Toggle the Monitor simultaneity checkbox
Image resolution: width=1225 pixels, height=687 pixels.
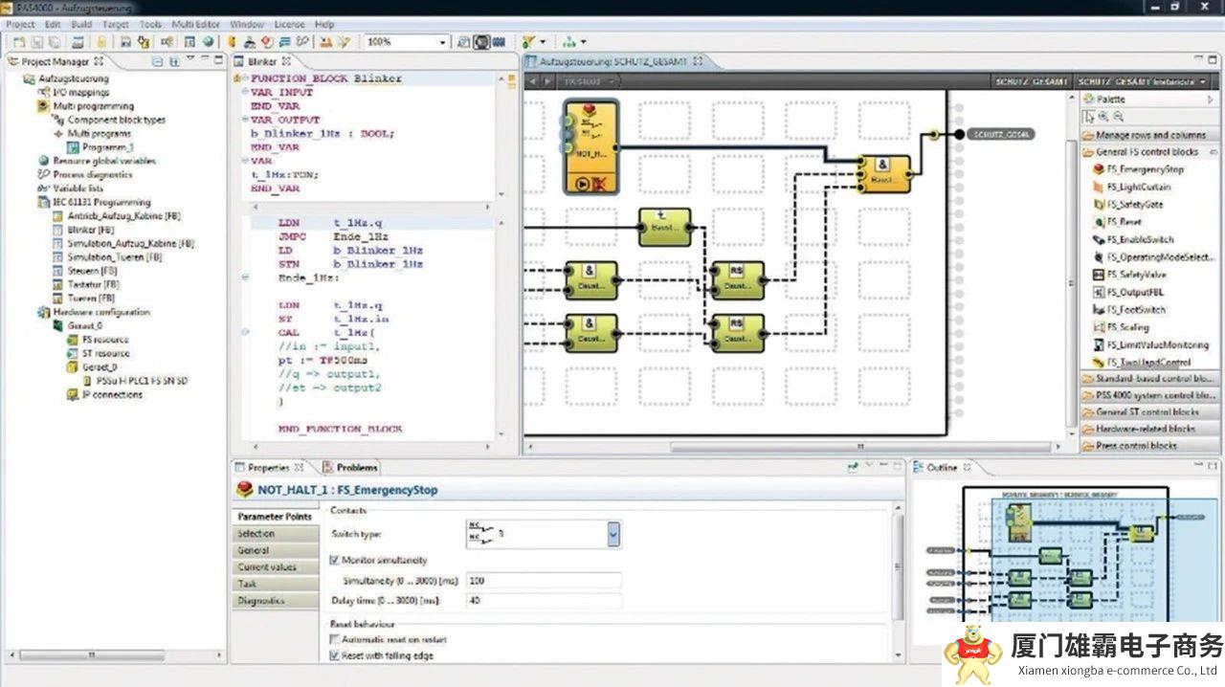click(x=334, y=560)
